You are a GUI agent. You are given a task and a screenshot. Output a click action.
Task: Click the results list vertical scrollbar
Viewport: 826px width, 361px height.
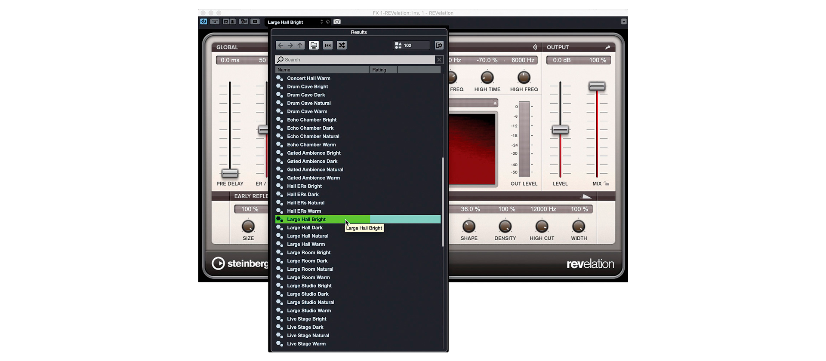443,202
